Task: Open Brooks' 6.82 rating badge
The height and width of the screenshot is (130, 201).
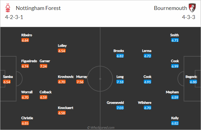Action: point(120,56)
